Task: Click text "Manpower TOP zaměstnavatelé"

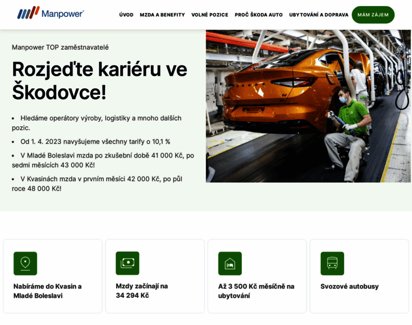Action: 60,48
